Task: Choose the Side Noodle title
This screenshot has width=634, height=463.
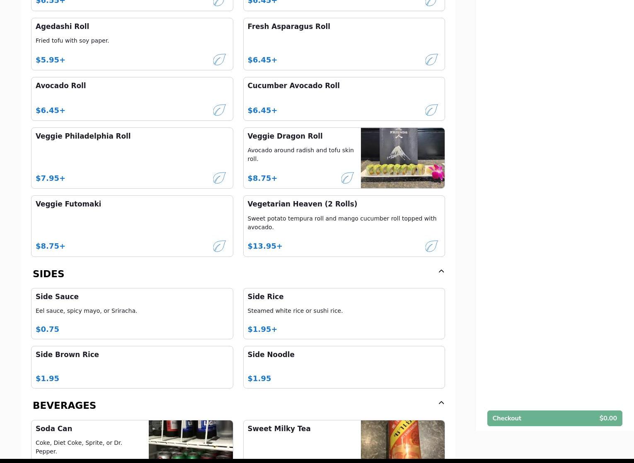Action: point(271,355)
